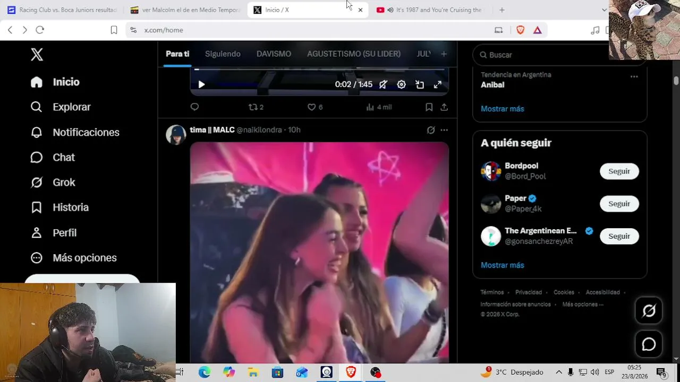The height and width of the screenshot is (382, 680).
Task: Share the top video post
Action: point(444,107)
